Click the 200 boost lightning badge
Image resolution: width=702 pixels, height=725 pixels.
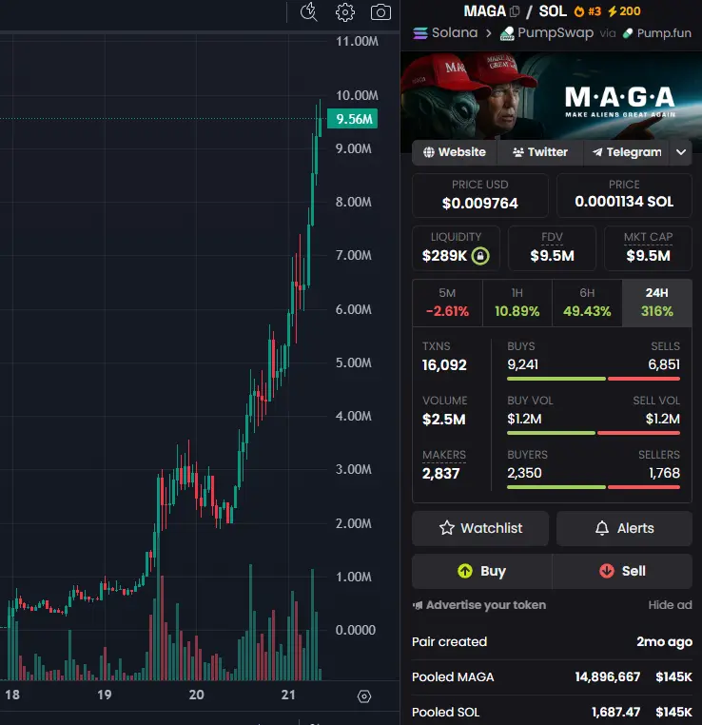[624, 11]
